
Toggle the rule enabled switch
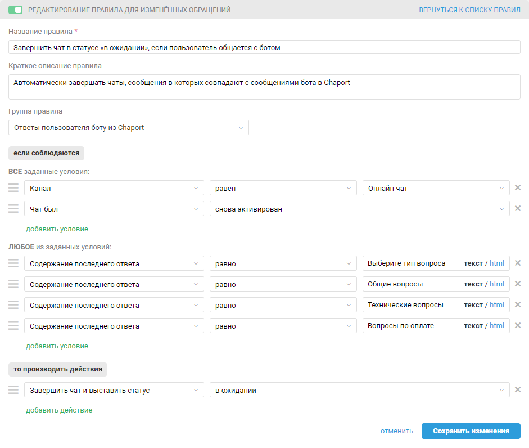tap(15, 10)
